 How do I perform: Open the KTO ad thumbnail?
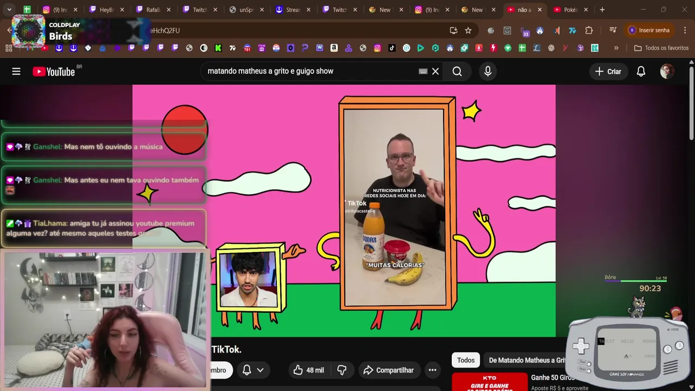[490, 382]
